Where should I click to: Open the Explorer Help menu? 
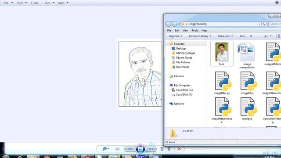(x=204, y=30)
